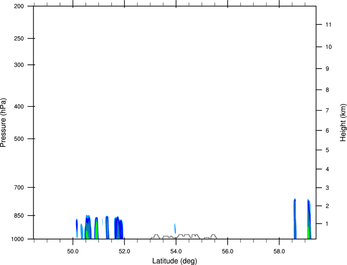Click the Pressure (hPa) axis title

point(3,123)
